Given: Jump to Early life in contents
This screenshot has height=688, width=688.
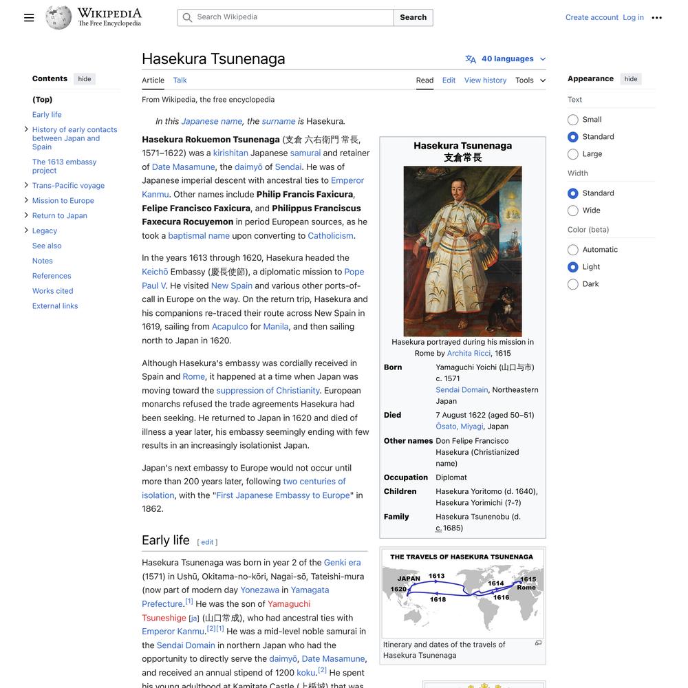Looking at the screenshot, I should coord(47,114).
